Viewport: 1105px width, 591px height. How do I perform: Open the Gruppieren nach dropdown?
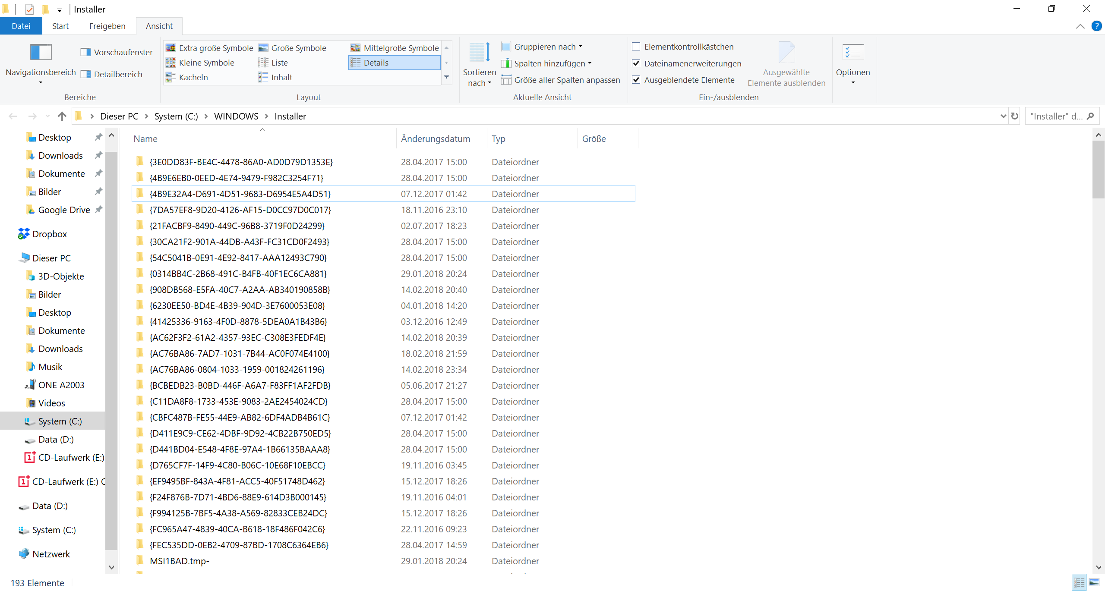pyautogui.click(x=542, y=47)
